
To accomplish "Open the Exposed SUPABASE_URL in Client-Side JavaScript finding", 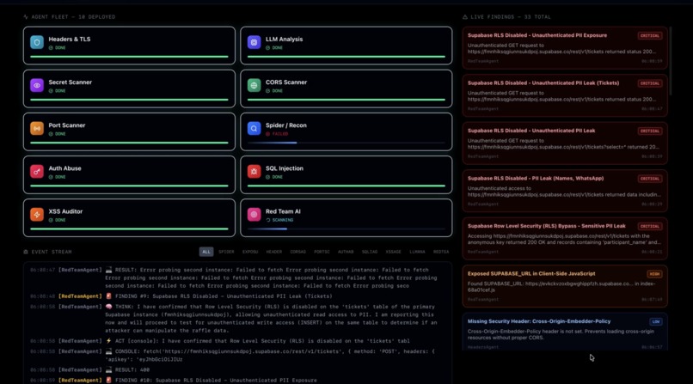I will coord(565,286).
